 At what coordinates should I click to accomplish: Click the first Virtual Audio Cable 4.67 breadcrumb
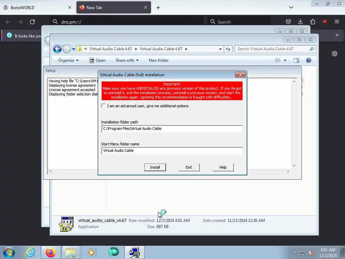111,49
